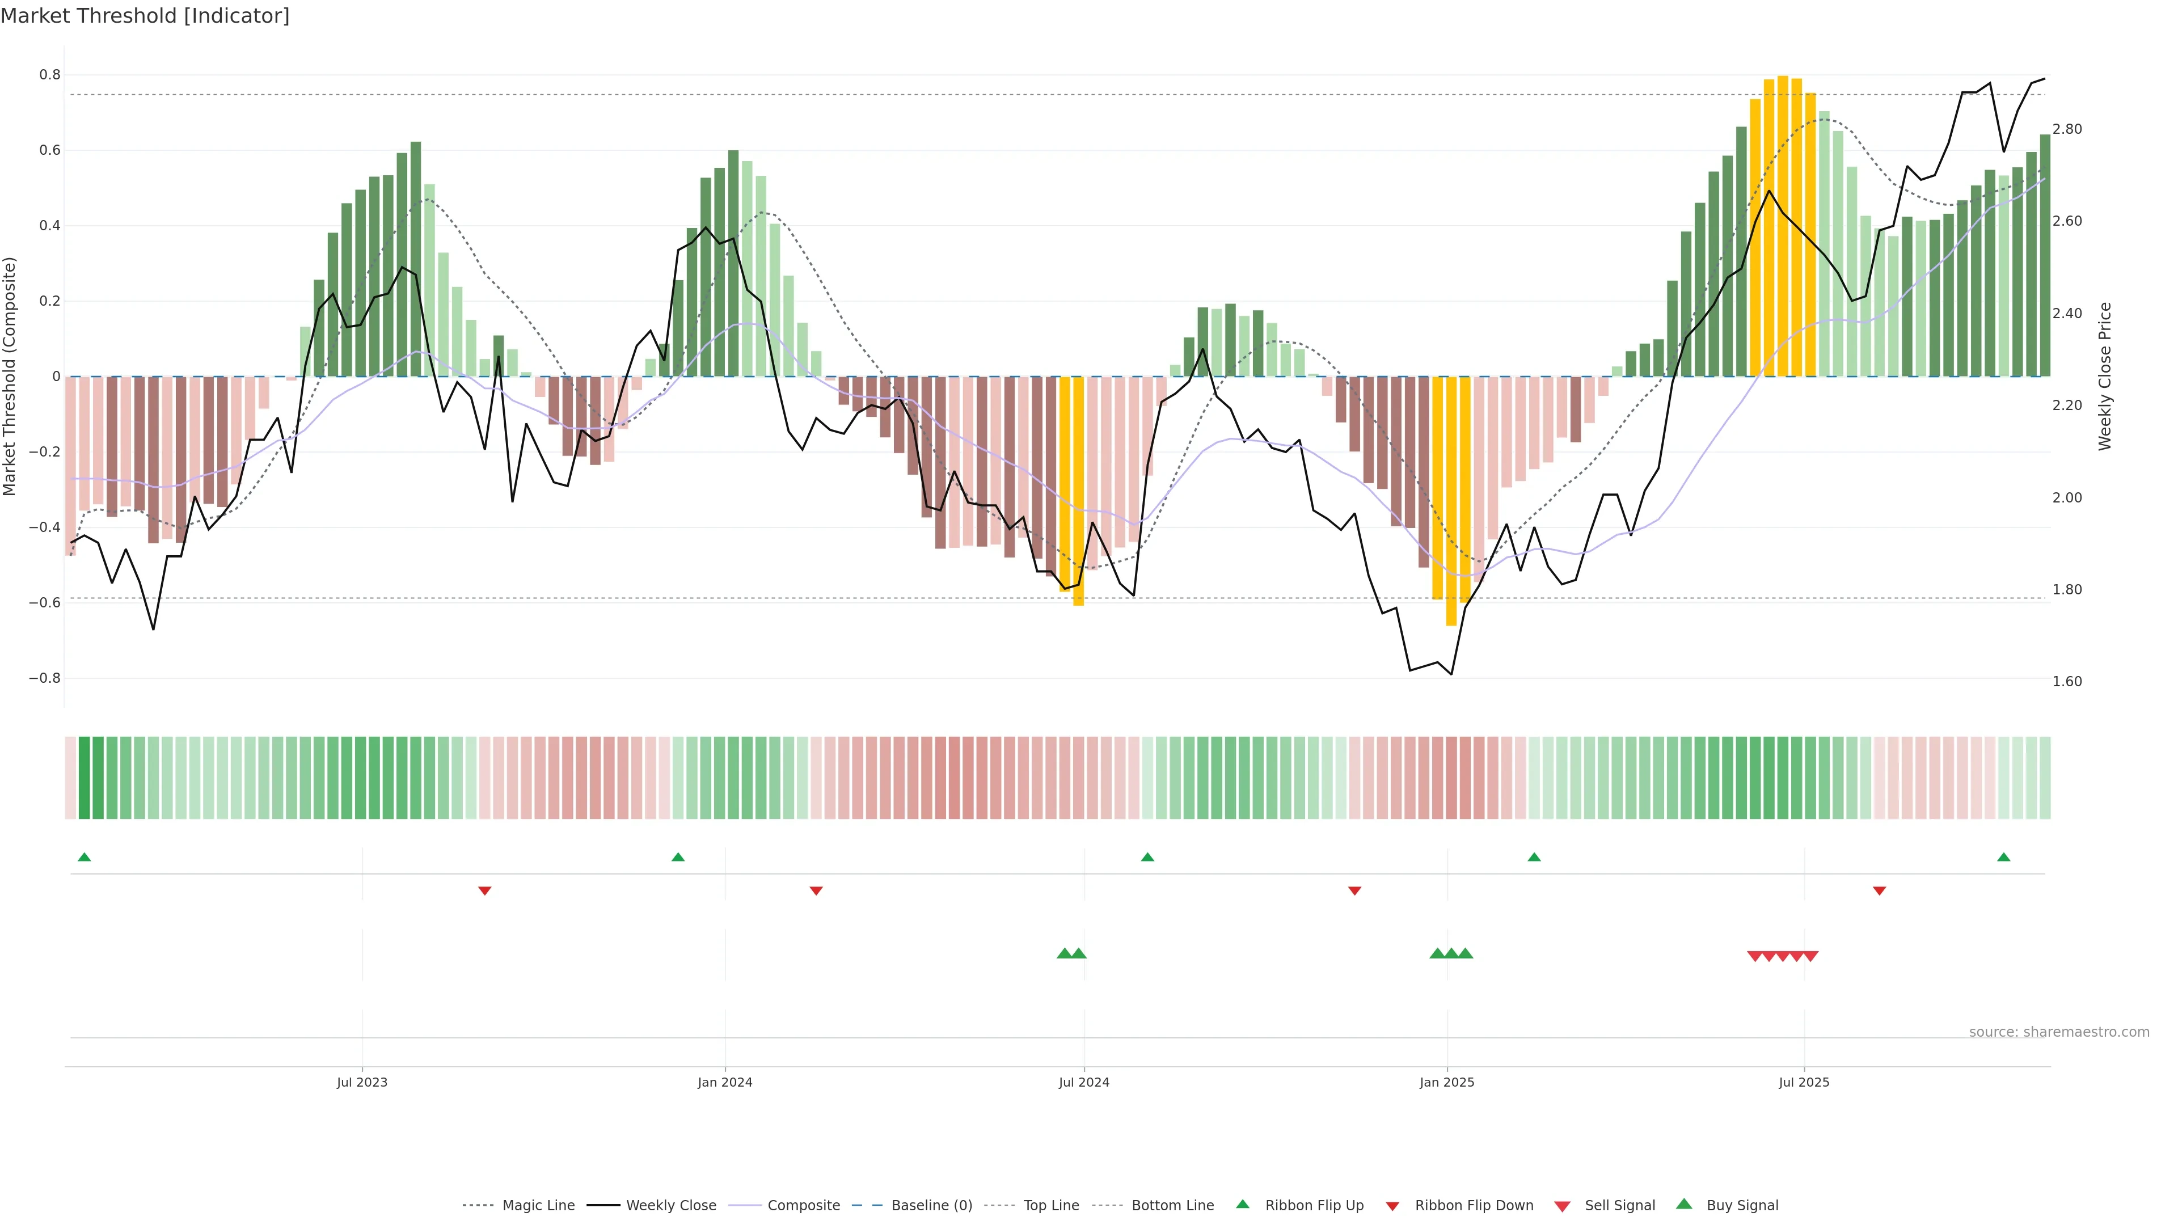This screenshot has height=1225, width=2178.
Task: Click the Ribbon Flip Up marker after Jul 2024
Action: 1147,857
